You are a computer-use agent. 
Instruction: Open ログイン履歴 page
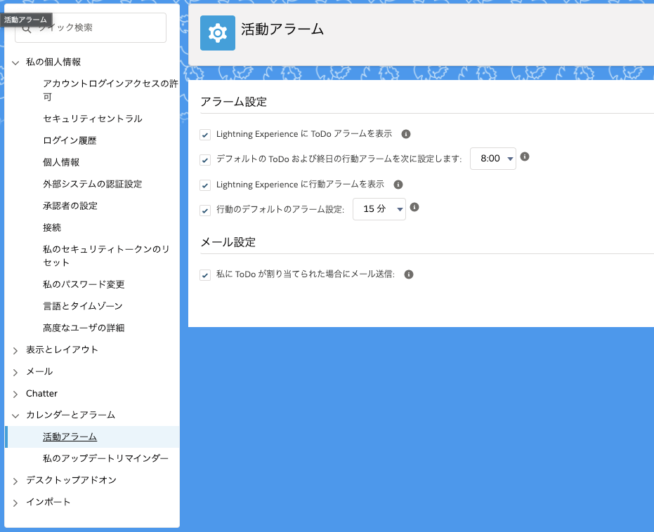(70, 140)
